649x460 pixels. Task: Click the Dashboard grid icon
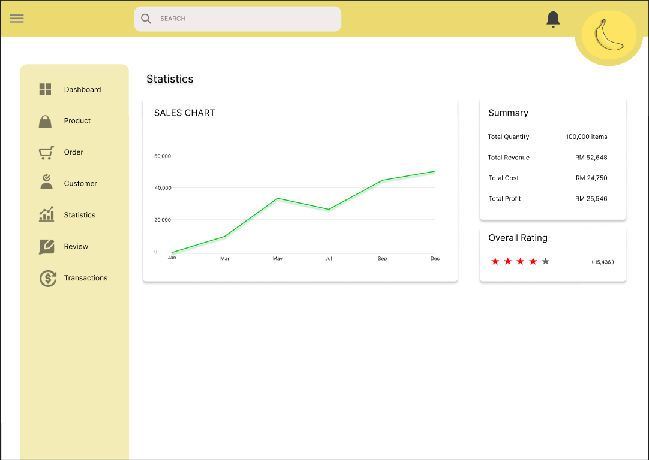pyautogui.click(x=46, y=89)
